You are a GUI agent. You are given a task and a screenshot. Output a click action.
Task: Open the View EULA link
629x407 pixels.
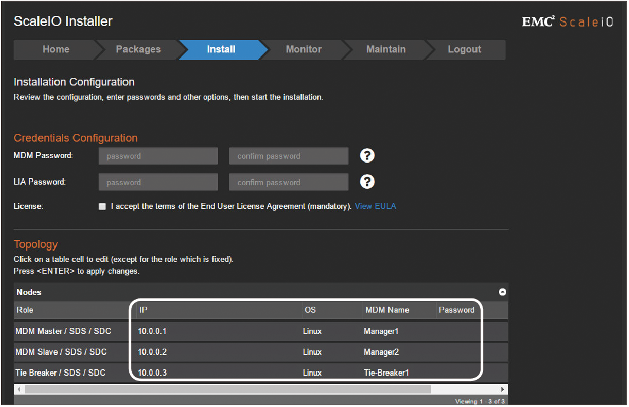tap(376, 206)
